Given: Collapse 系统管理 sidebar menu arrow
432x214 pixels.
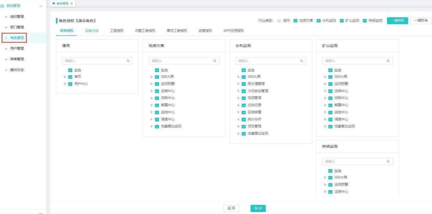Looking at the screenshot, I should point(41,6).
